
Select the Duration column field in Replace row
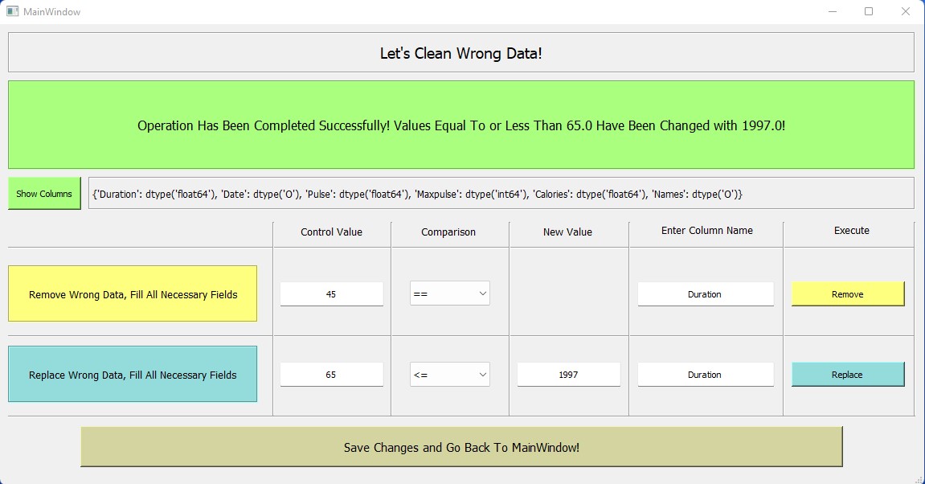pos(705,375)
